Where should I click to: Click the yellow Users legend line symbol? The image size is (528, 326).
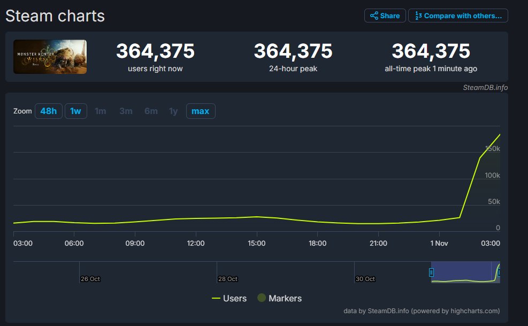coord(216,298)
